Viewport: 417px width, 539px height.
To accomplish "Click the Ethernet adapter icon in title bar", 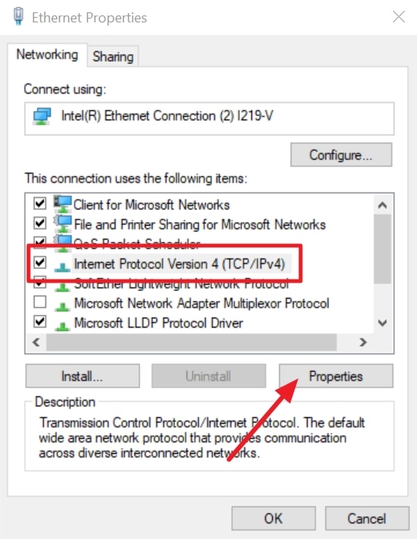I will pos(18,16).
